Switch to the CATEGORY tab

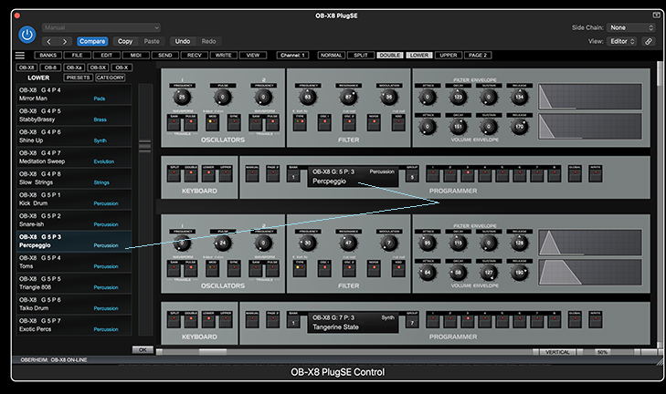(x=110, y=78)
